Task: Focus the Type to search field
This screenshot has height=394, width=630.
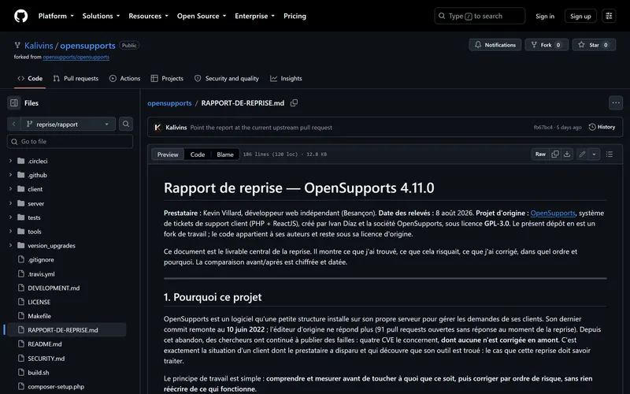Action: click(480, 16)
